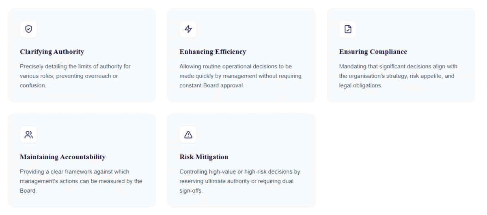Click the text about routine operational decisions
The image size is (487, 215).
tap(240, 76)
